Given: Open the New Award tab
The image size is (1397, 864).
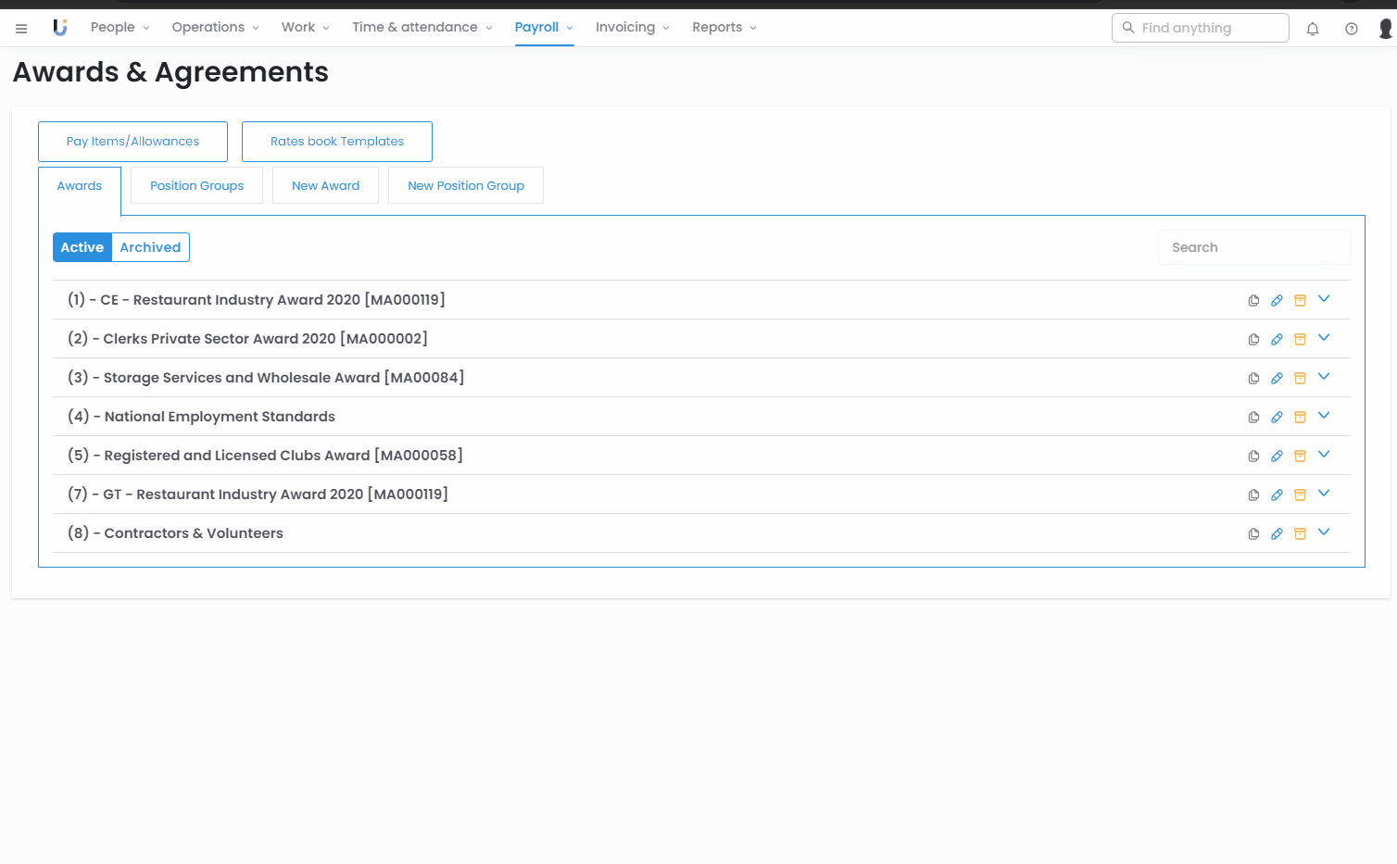Looking at the screenshot, I should point(325,186).
